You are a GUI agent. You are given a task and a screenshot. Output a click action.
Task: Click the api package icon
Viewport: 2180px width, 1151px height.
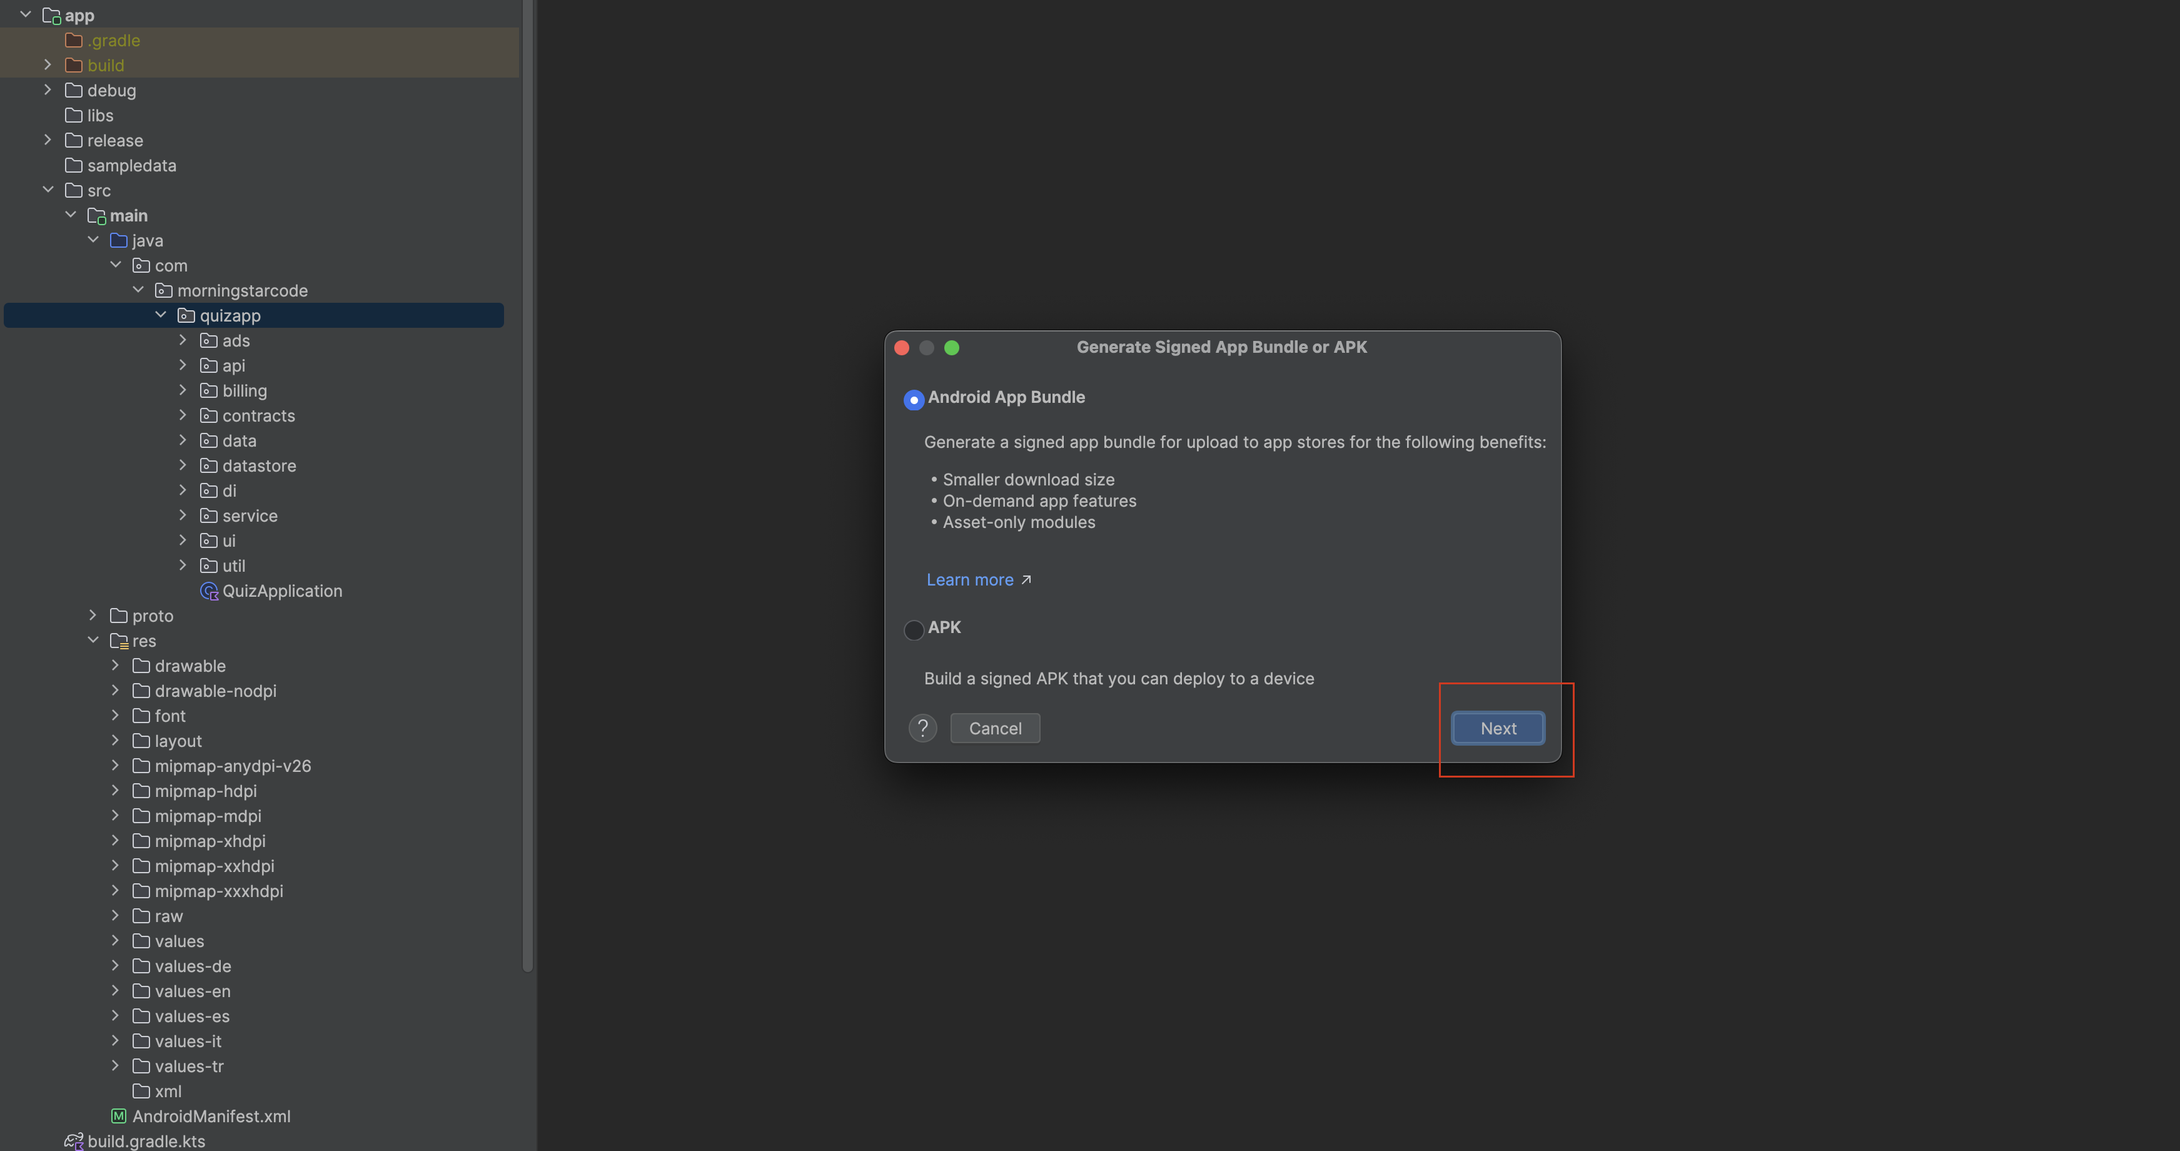(208, 365)
